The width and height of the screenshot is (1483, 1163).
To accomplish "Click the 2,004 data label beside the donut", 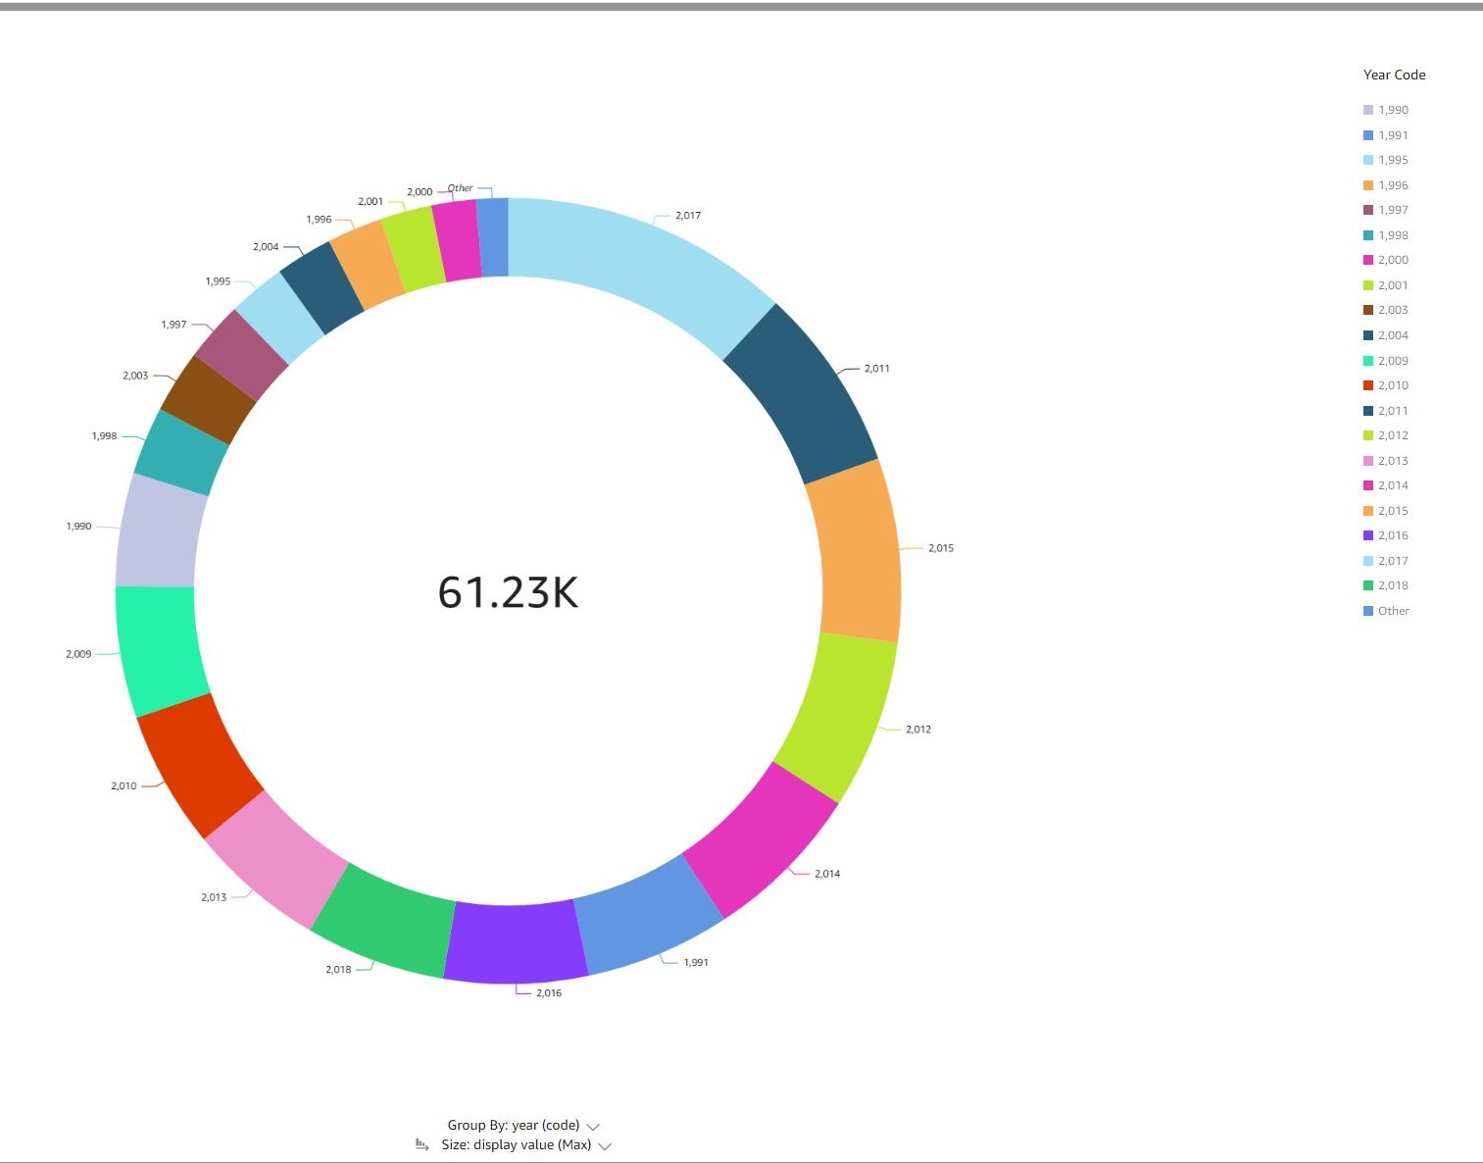I will 266,247.
